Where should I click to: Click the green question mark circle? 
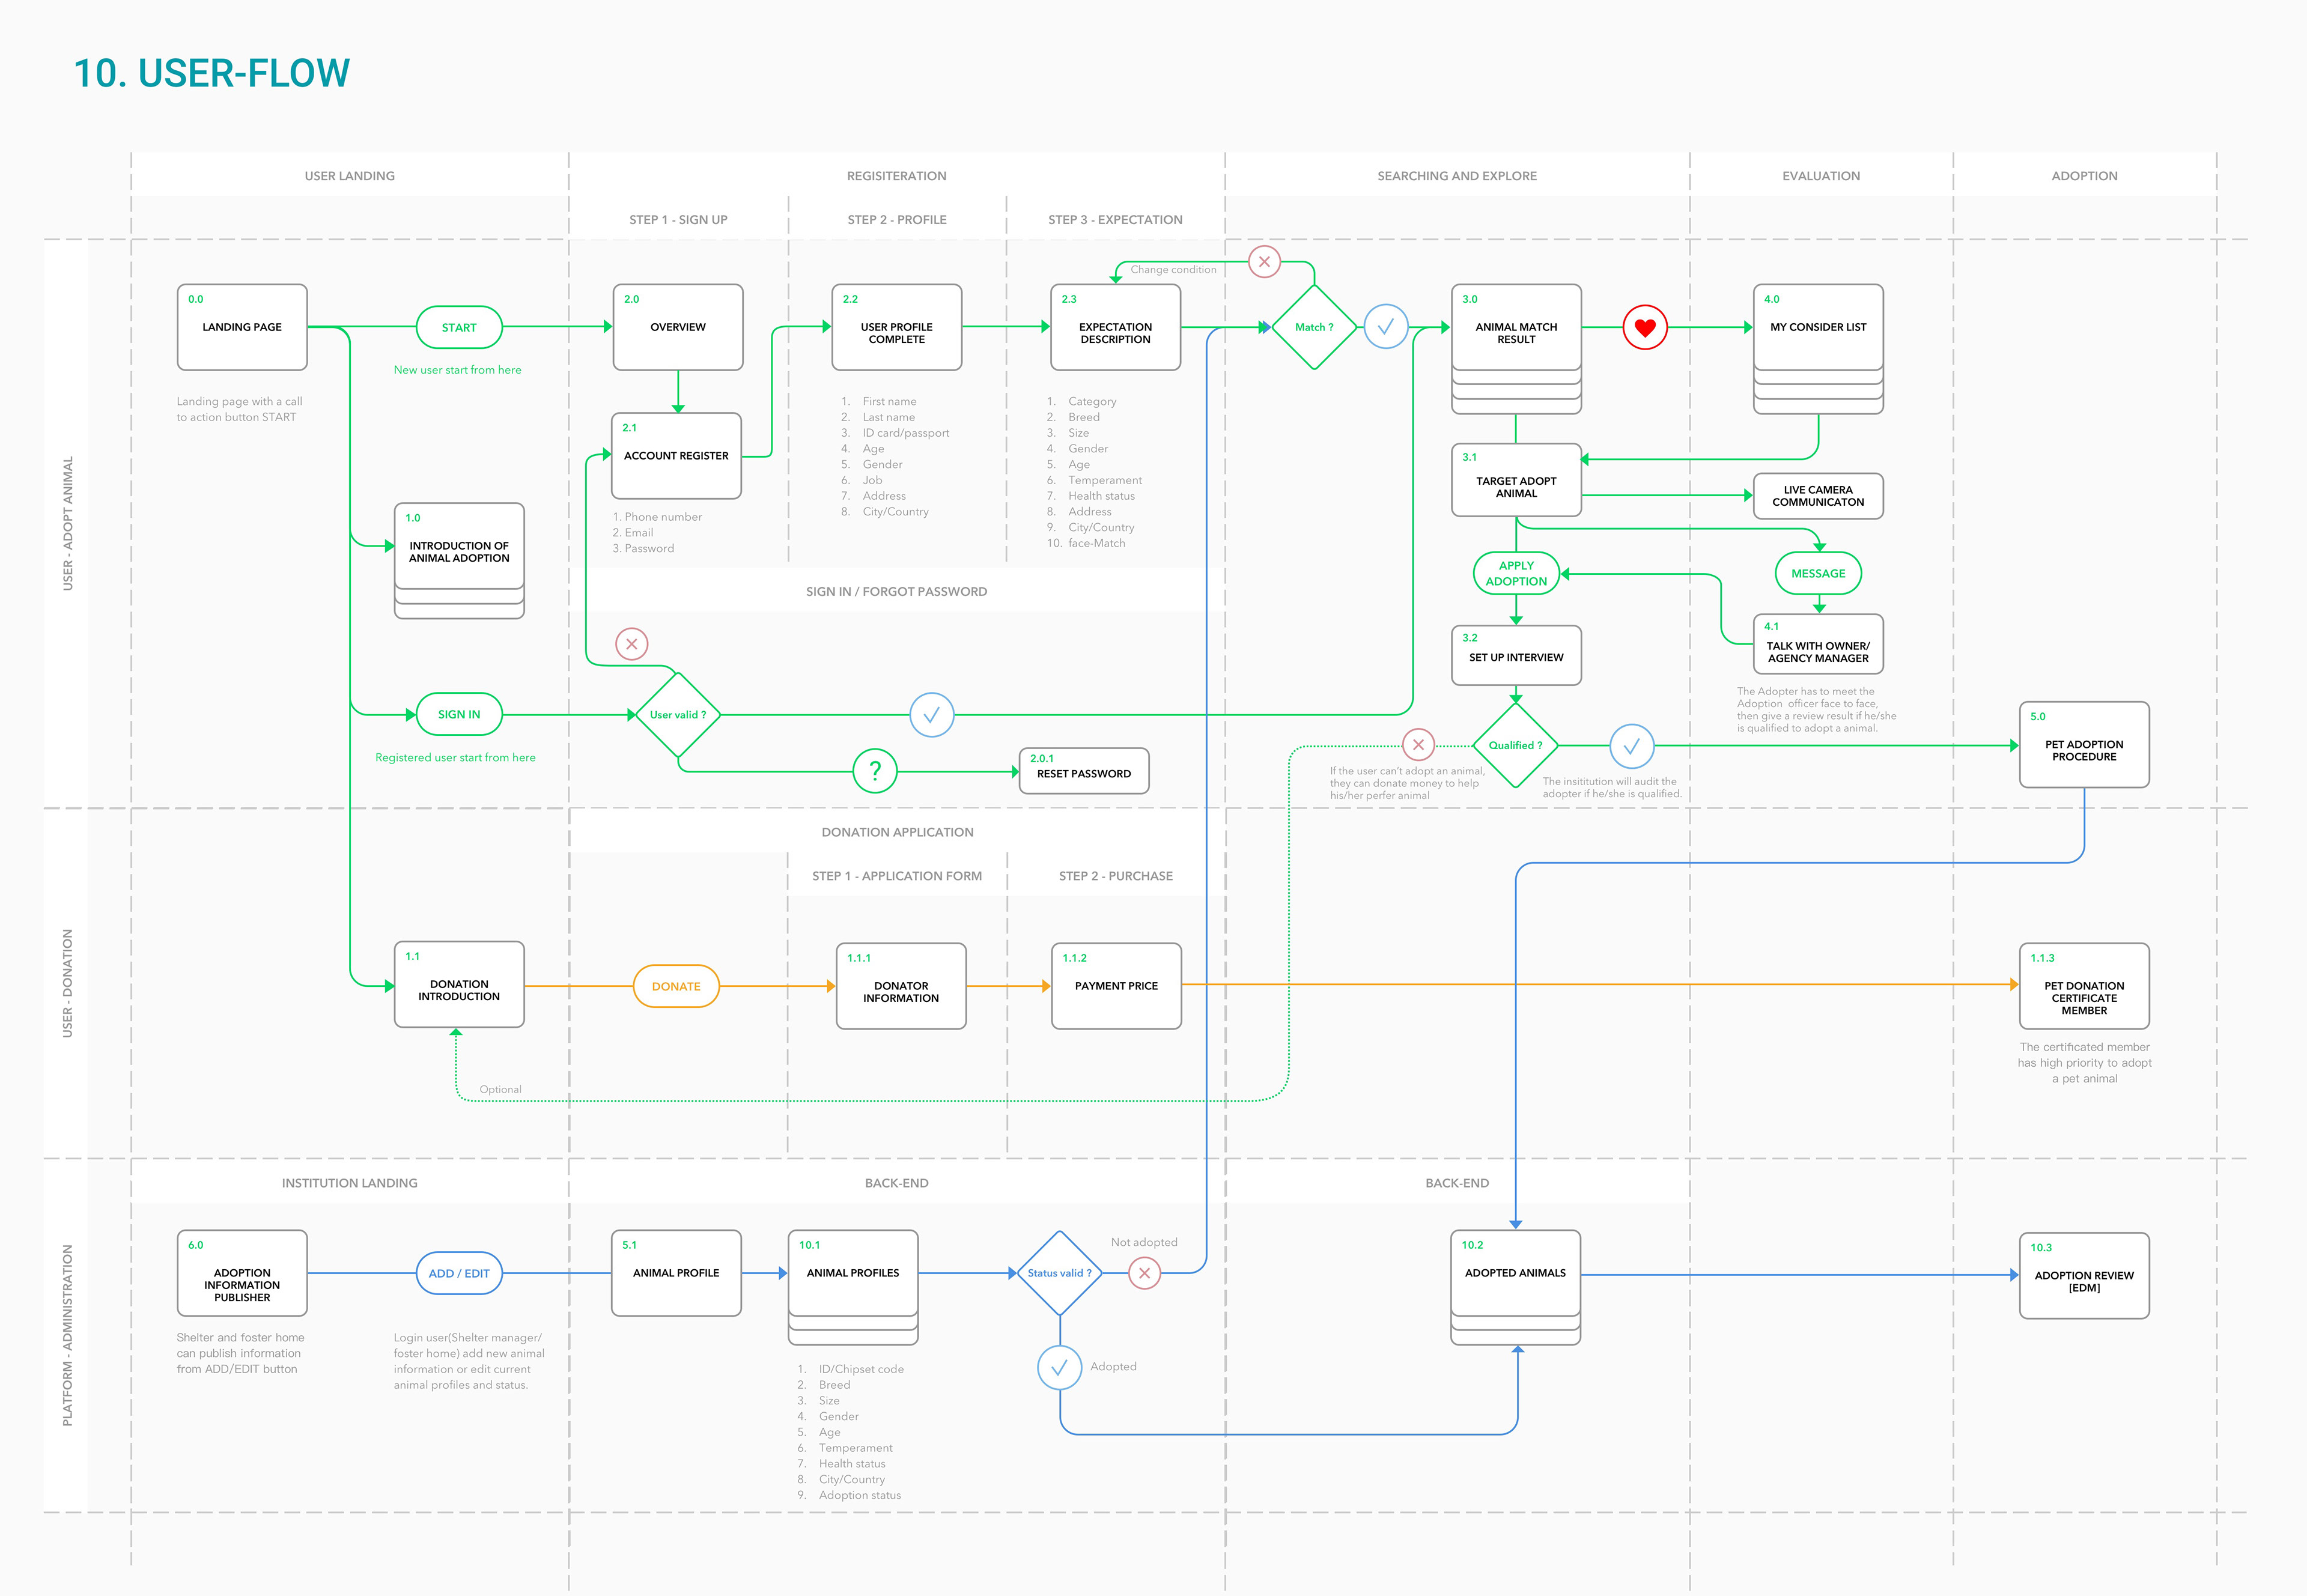coord(875,771)
